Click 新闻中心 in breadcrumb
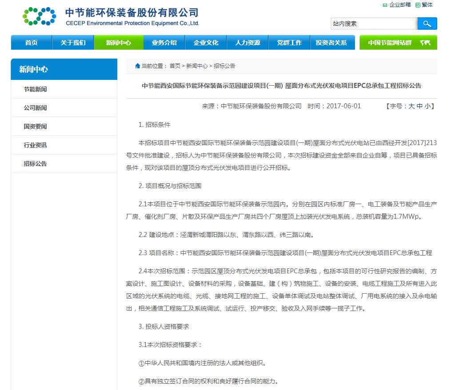 coord(197,66)
